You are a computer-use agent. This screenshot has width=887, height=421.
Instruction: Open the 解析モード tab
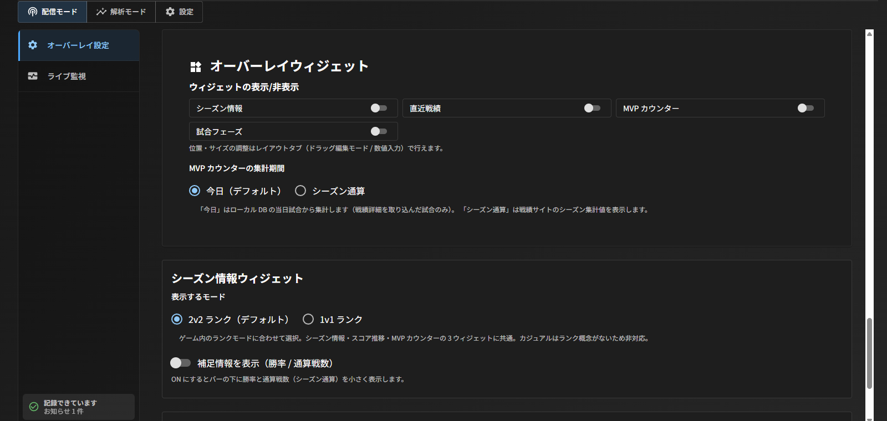point(121,12)
